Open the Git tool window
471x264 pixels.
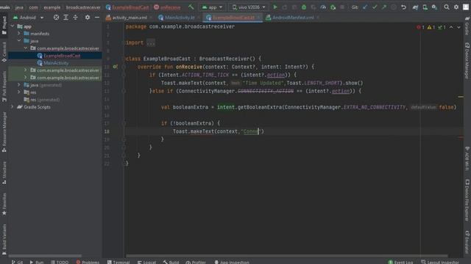[x=17, y=262]
